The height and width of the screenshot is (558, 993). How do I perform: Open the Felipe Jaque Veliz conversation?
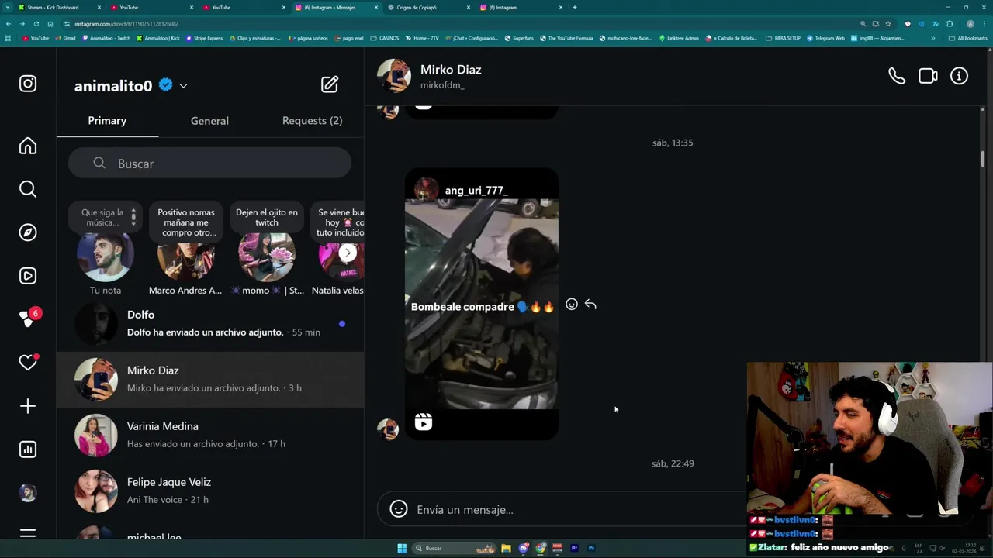click(x=210, y=491)
